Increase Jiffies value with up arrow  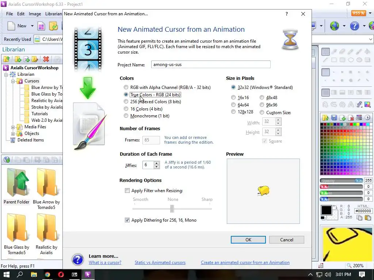point(156,163)
